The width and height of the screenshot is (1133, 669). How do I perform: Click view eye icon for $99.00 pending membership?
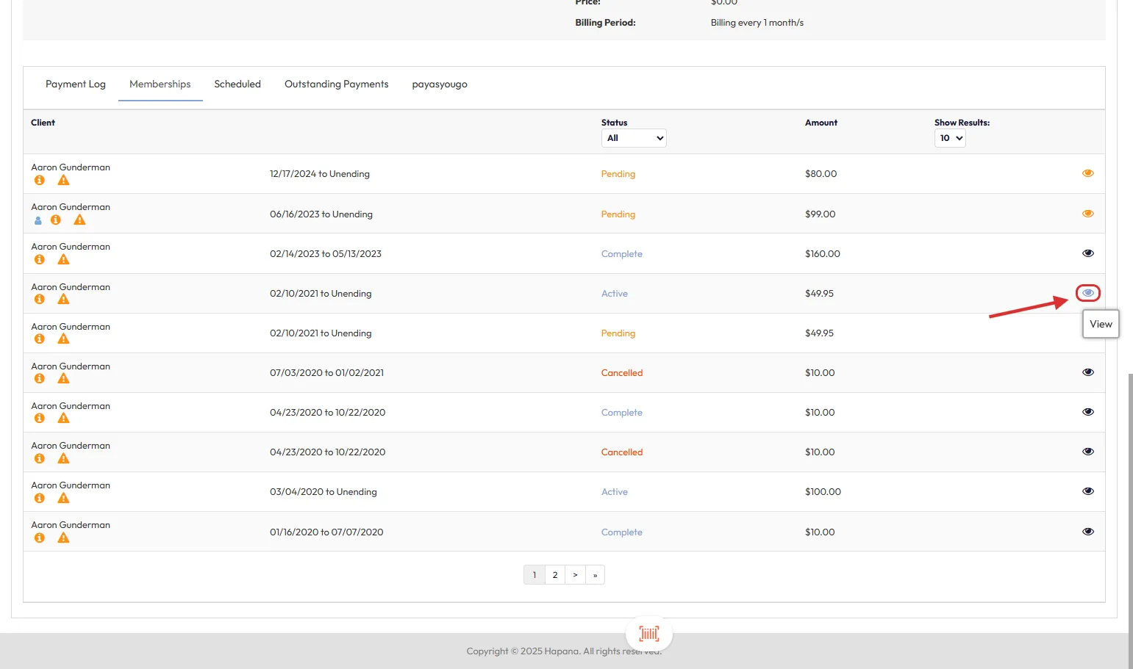point(1087,214)
